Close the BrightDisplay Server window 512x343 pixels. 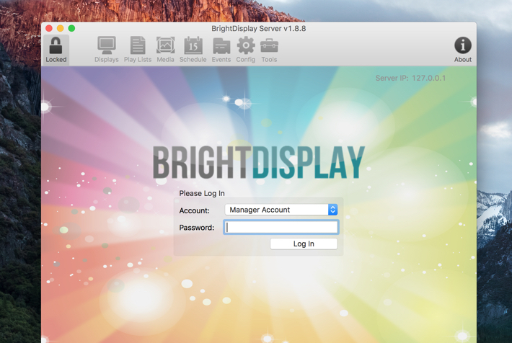tap(49, 28)
